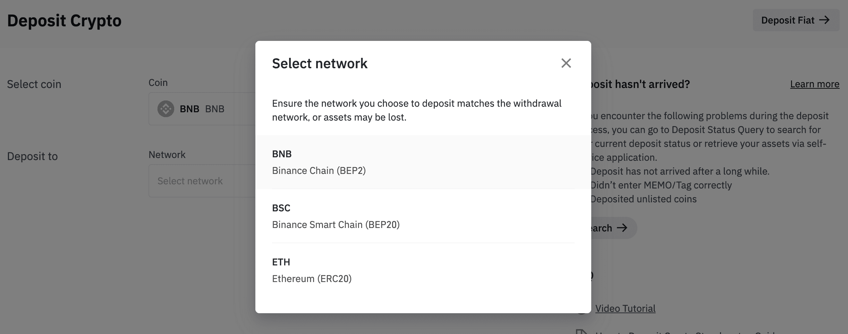Open the Coin selector showing BNB
Viewport: 848px width, 334px height.
tap(201, 108)
